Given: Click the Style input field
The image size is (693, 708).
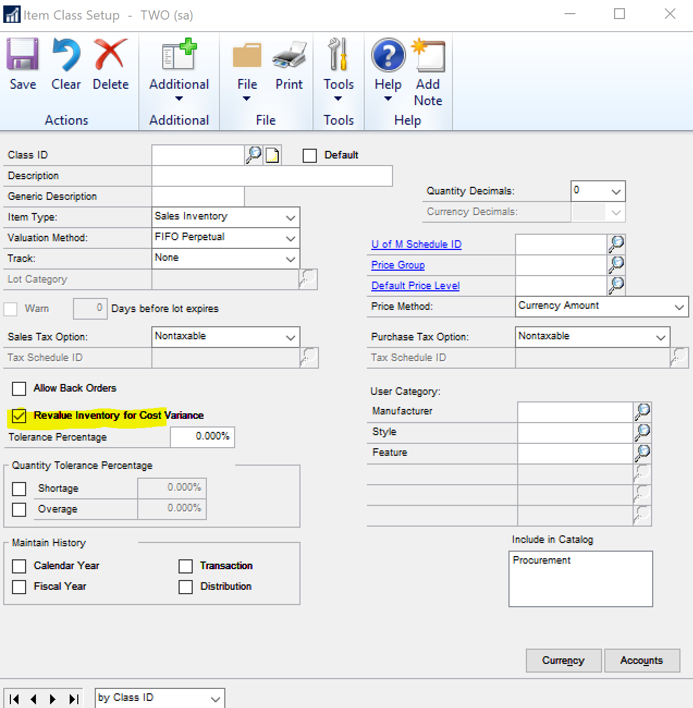Looking at the screenshot, I should [575, 433].
